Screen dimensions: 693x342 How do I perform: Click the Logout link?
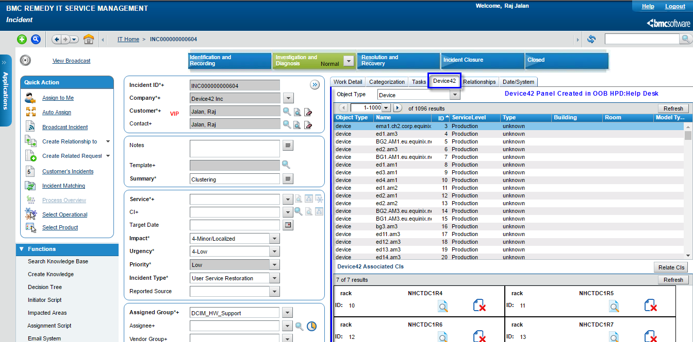click(x=675, y=7)
